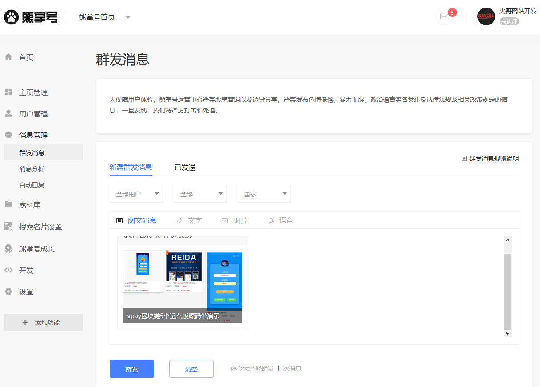
Task: Click the mail notification envelope icon
Action: [x=444, y=16]
